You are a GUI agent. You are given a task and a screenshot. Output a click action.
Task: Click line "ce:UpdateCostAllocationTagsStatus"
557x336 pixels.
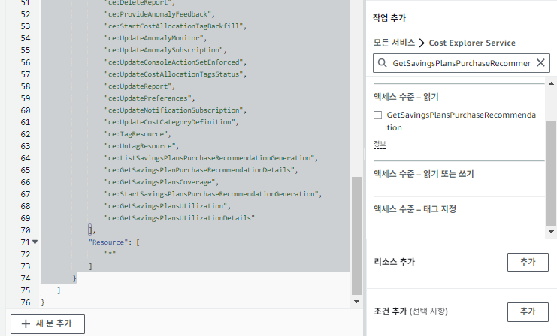click(175, 74)
